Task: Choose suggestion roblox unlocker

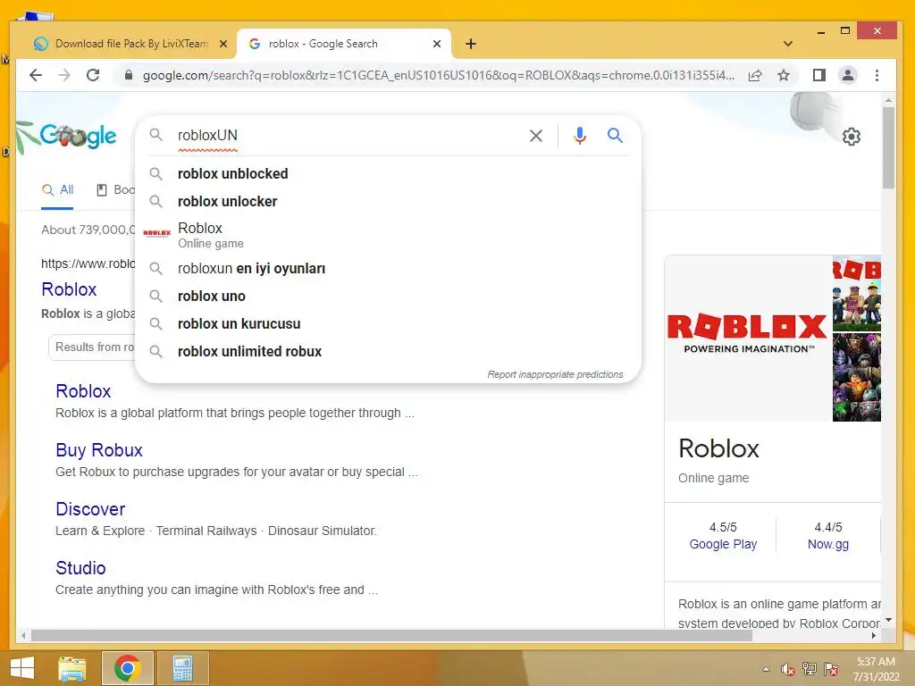Action: tap(388, 201)
